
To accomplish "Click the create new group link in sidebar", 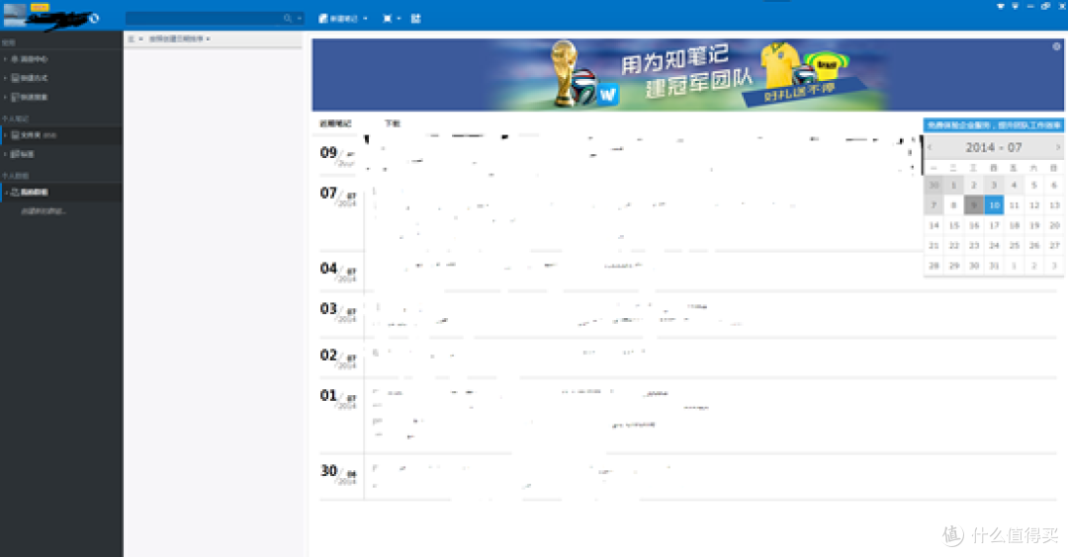I will coord(43,211).
